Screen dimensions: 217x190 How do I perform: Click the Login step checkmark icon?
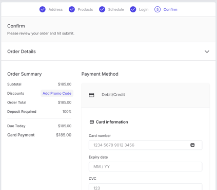[133, 9]
